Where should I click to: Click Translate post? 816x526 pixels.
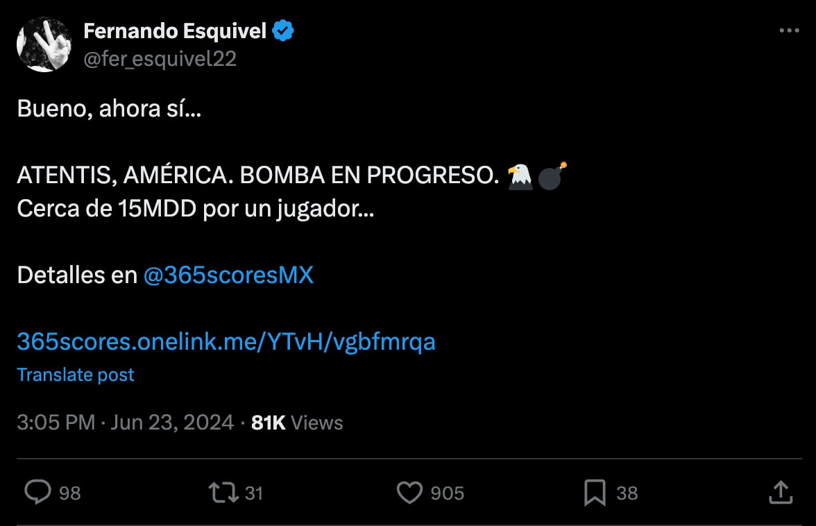(x=76, y=375)
